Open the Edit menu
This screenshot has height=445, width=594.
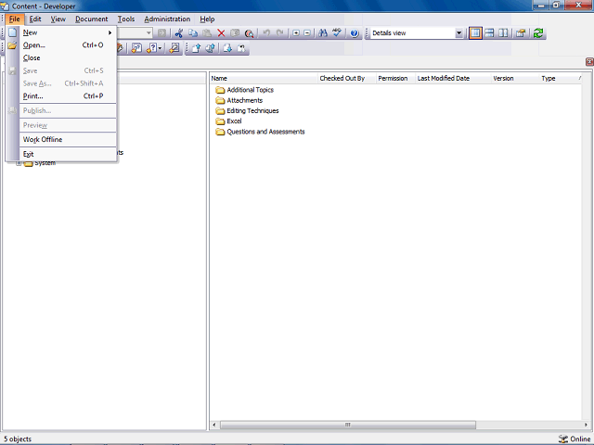[x=35, y=19]
